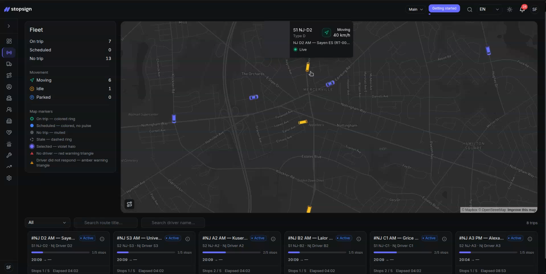Open the settings gear icon in sidebar
This screenshot has width=546, height=274.
click(x=9, y=178)
